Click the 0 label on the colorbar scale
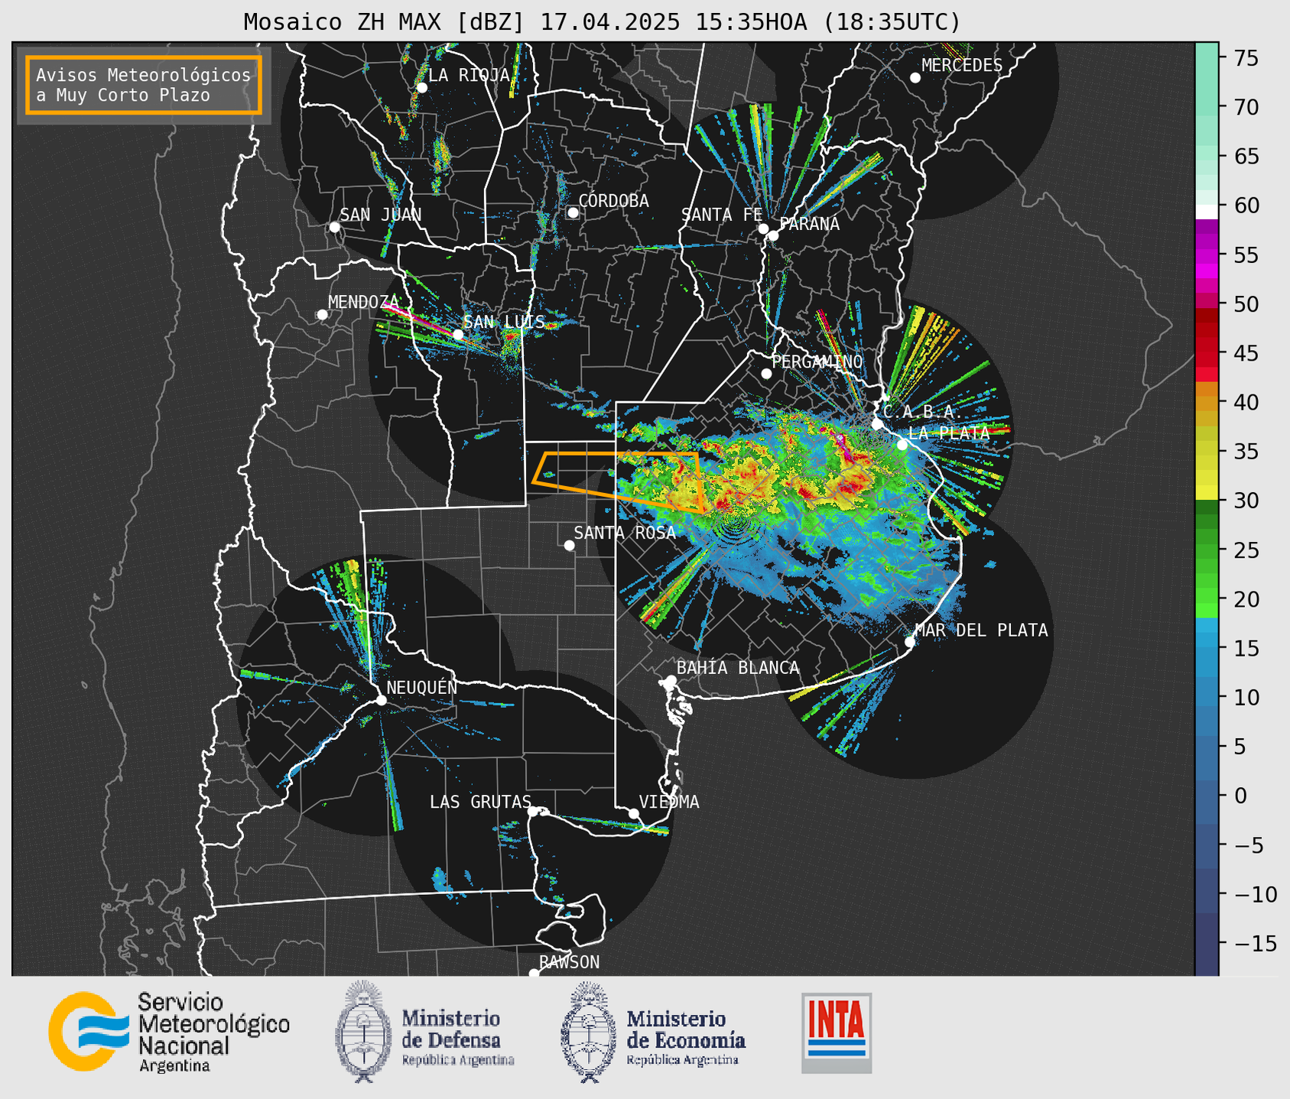This screenshot has width=1290, height=1099. (1240, 796)
